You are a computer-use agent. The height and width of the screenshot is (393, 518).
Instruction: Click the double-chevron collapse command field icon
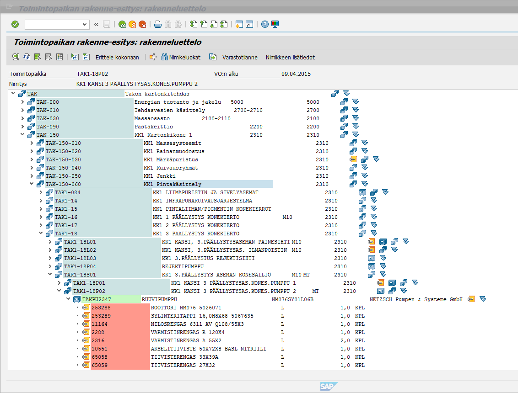tap(97, 24)
